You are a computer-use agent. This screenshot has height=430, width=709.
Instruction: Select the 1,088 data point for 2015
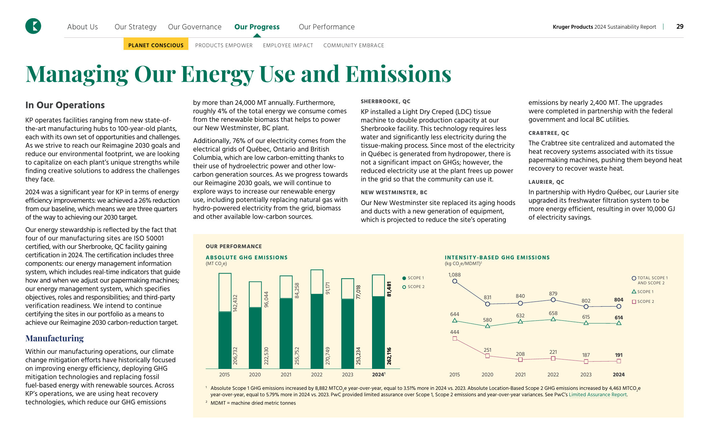454,281
